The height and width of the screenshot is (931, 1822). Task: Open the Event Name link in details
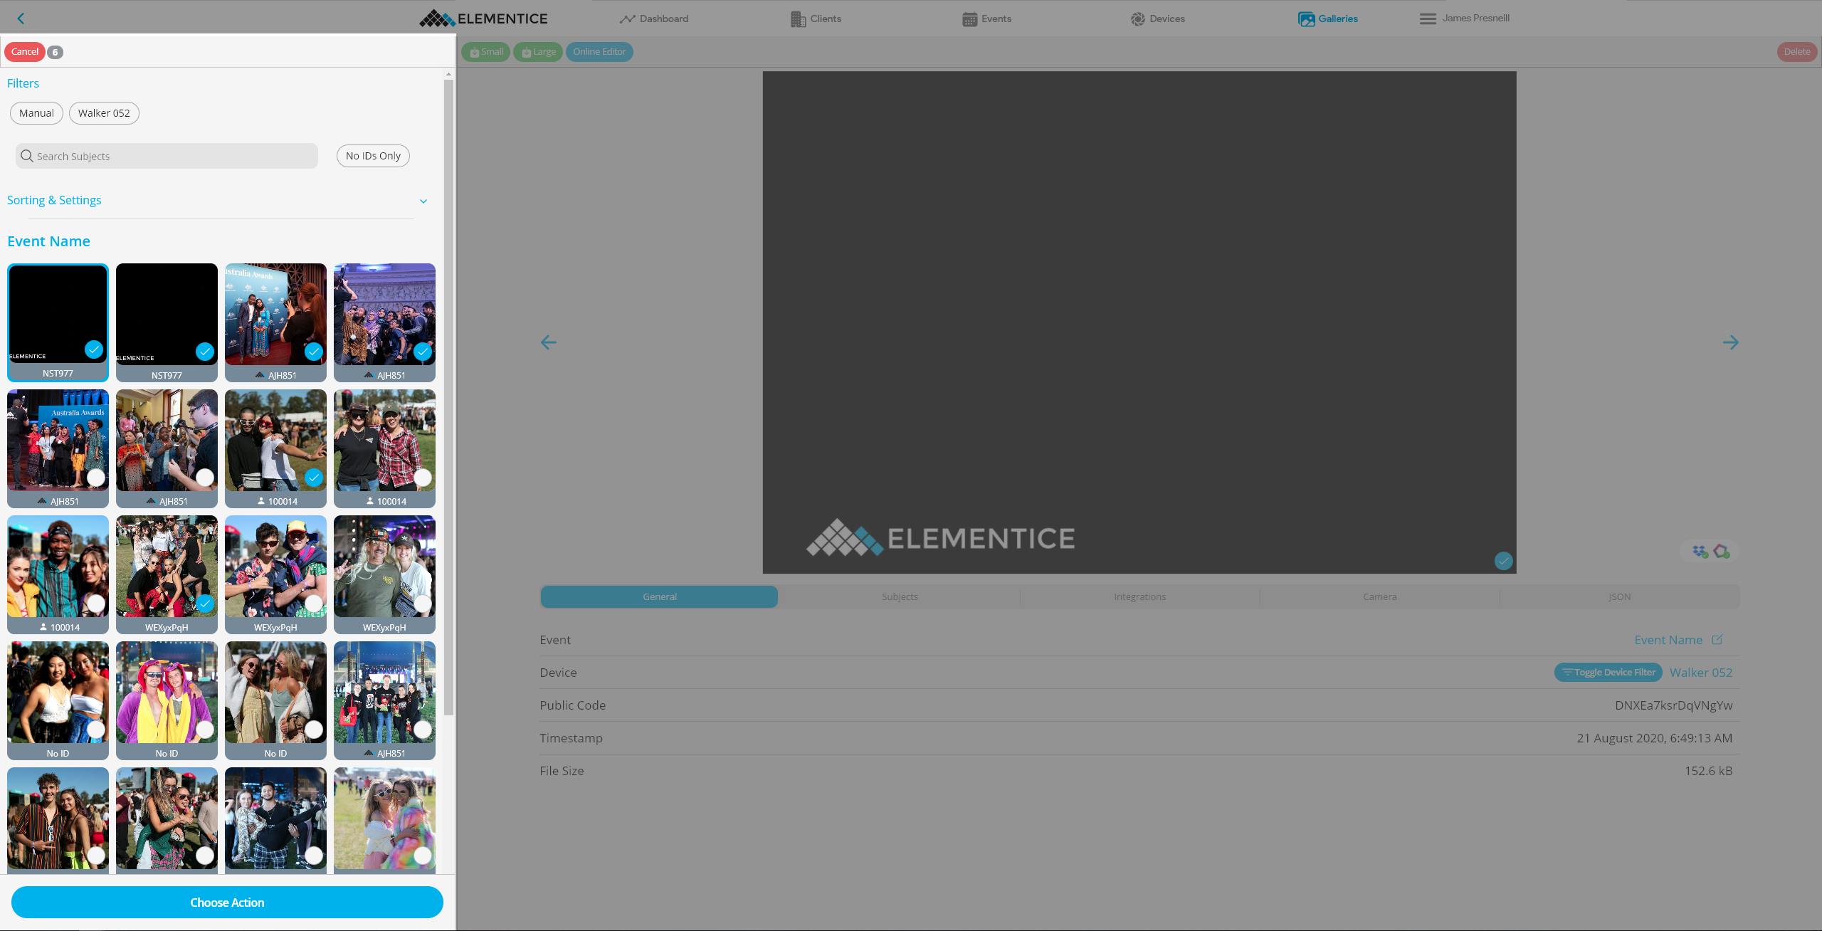[1668, 640]
